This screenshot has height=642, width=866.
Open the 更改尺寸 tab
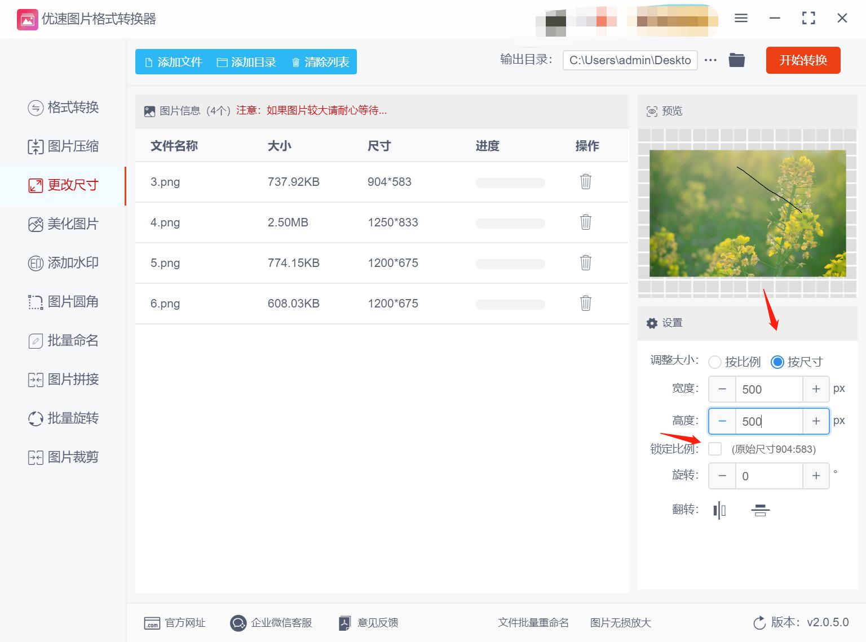tap(63, 185)
